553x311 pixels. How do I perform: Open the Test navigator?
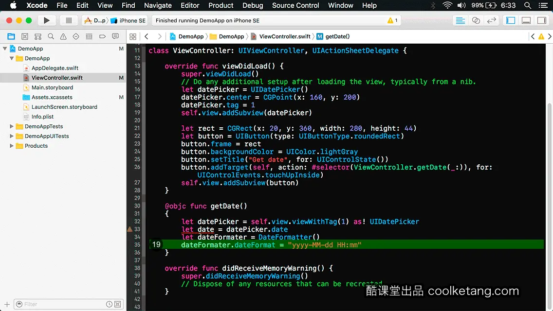pyautogui.click(x=76, y=36)
